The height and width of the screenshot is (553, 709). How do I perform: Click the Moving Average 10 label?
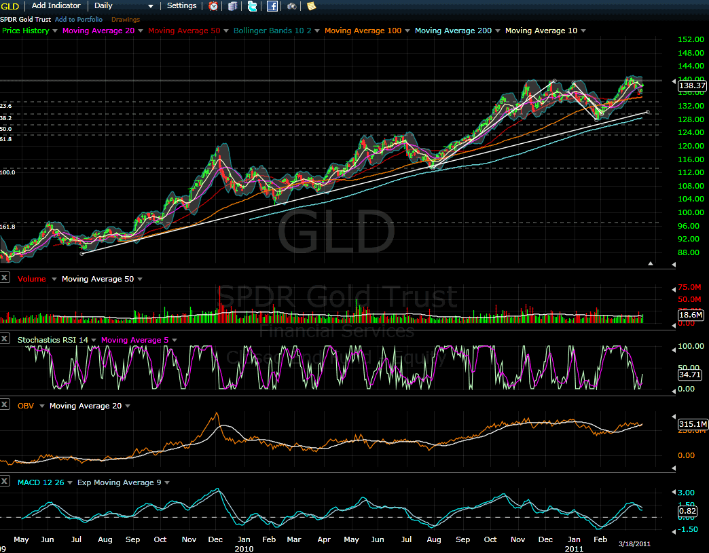tap(541, 31)
